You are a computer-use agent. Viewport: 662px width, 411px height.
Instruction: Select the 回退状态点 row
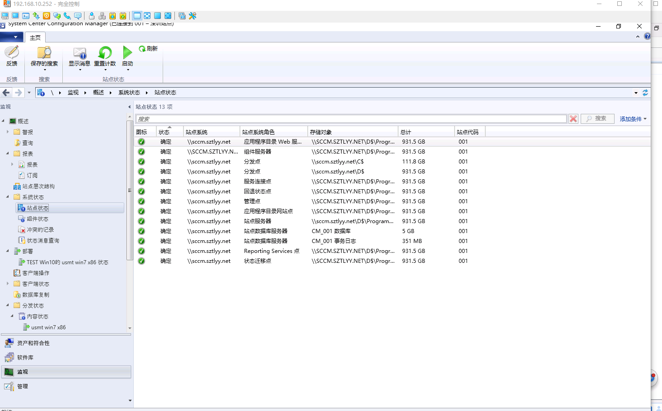coord(392,191)
